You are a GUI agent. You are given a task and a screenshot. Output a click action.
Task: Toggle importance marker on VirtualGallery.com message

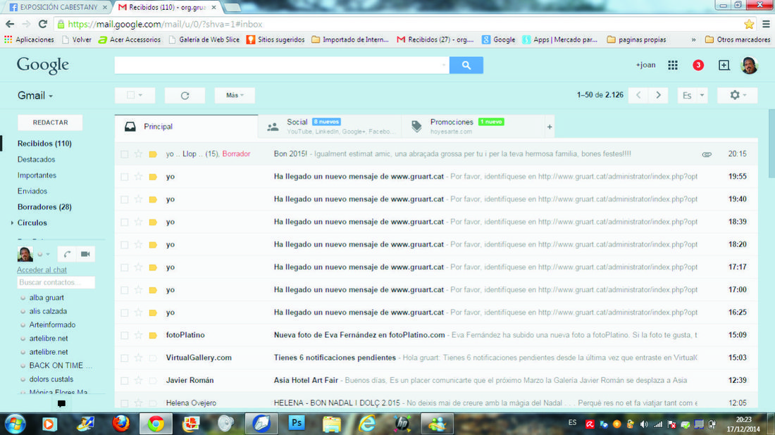point(153,358)
